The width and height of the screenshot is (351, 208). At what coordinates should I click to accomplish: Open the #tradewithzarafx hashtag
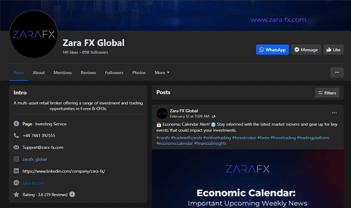[186, 138]
